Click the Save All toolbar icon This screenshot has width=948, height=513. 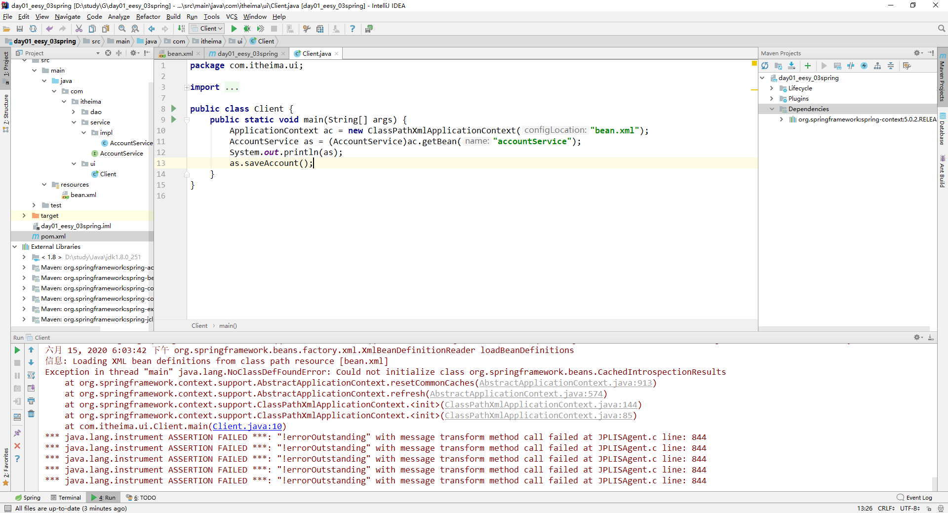pos(20,29)
